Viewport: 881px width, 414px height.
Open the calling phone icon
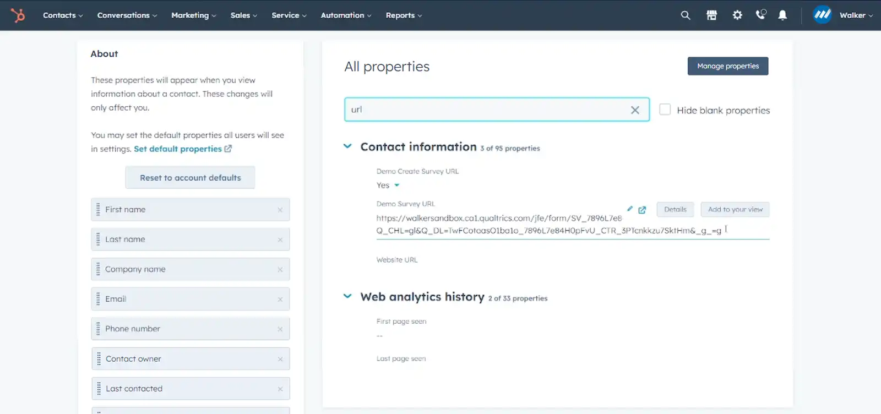click(761, 15)
